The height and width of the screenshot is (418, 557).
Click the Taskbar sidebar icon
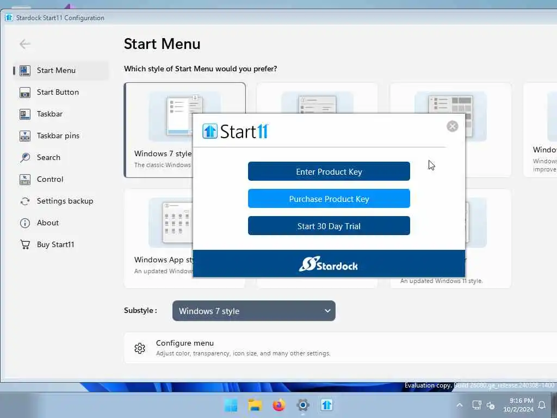pyautogui.click(x=25, y=114)
